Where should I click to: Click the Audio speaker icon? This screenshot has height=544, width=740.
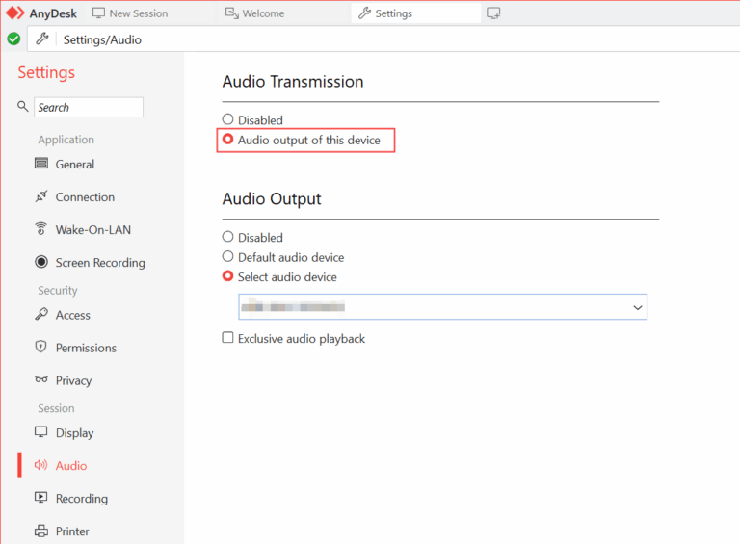click(41, 465)
